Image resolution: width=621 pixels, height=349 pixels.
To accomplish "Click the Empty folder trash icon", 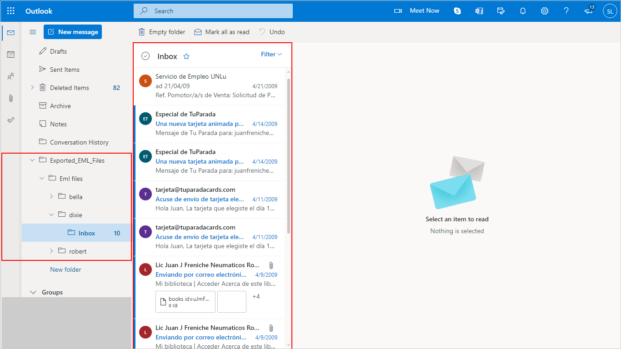I will pyautogui.click(x=142, y=32).
